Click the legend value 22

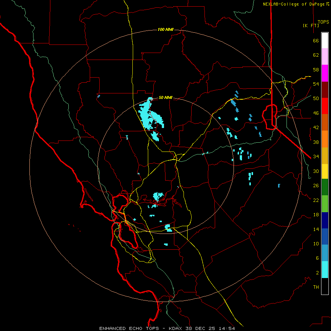[316, 200]
